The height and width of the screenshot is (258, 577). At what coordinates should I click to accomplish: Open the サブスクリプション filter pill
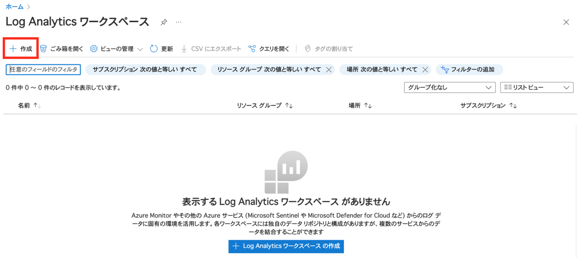(x=145, y=70)
